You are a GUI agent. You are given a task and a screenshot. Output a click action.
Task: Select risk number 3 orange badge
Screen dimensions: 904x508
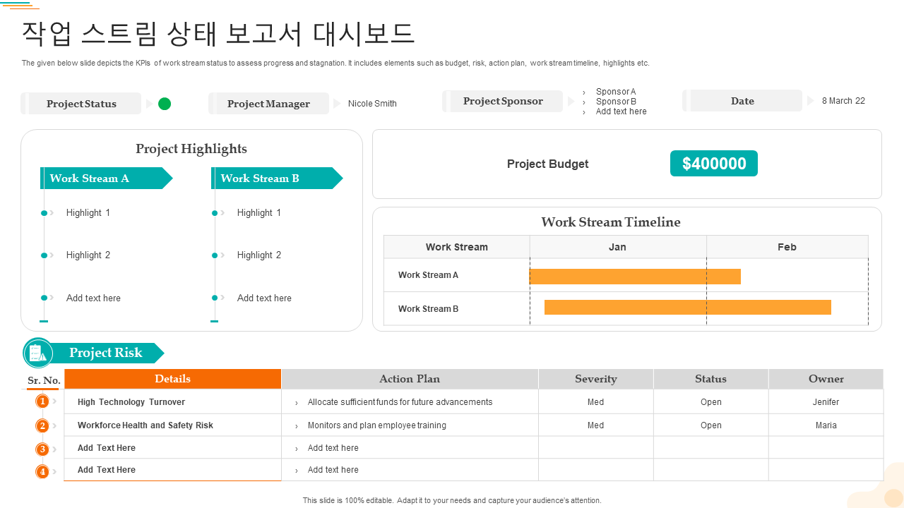42,449
